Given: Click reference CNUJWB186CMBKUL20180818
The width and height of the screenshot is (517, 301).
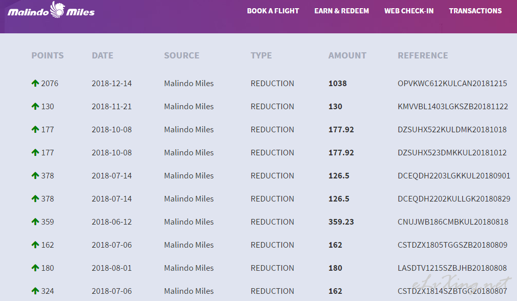Looking at the screenshot, I should (x=452, y=222).
